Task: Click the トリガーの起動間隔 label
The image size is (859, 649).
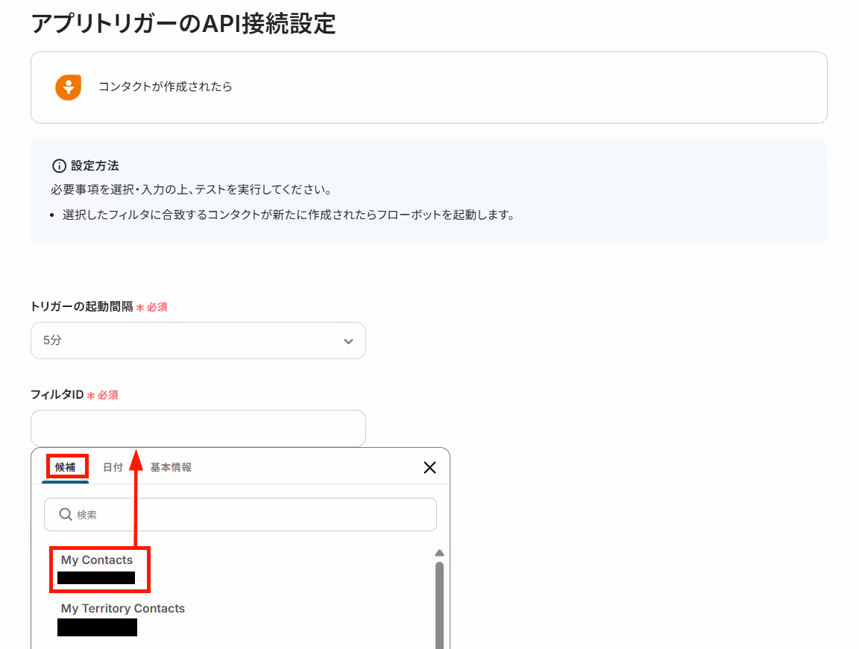Action: click(81, 307)
